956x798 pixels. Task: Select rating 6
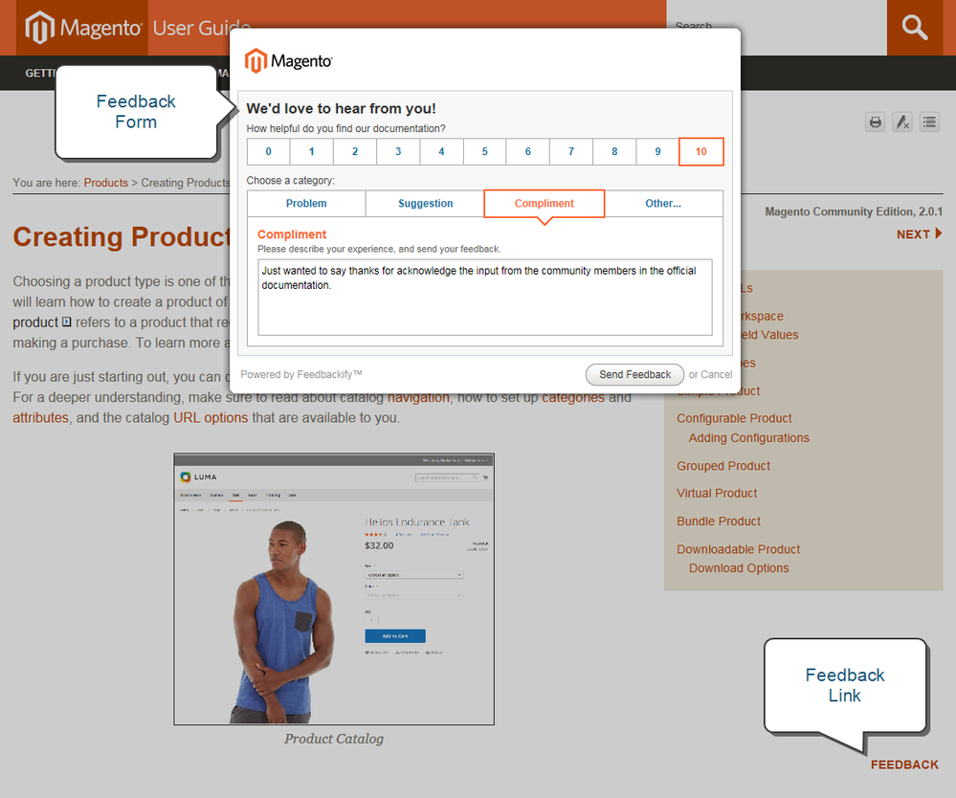pos(528,152)
